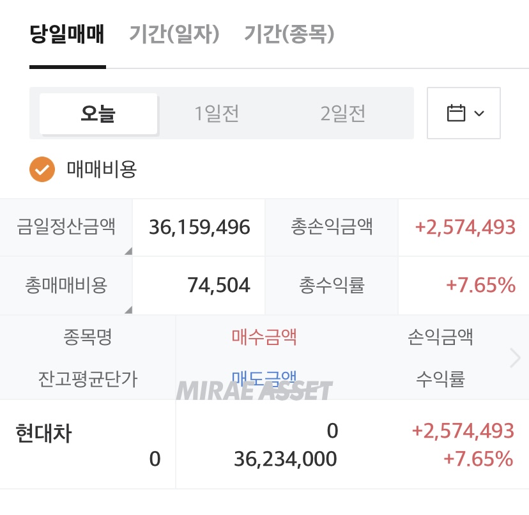
Task: Open the 기간(종목) tab
Action: pos(289,34)
